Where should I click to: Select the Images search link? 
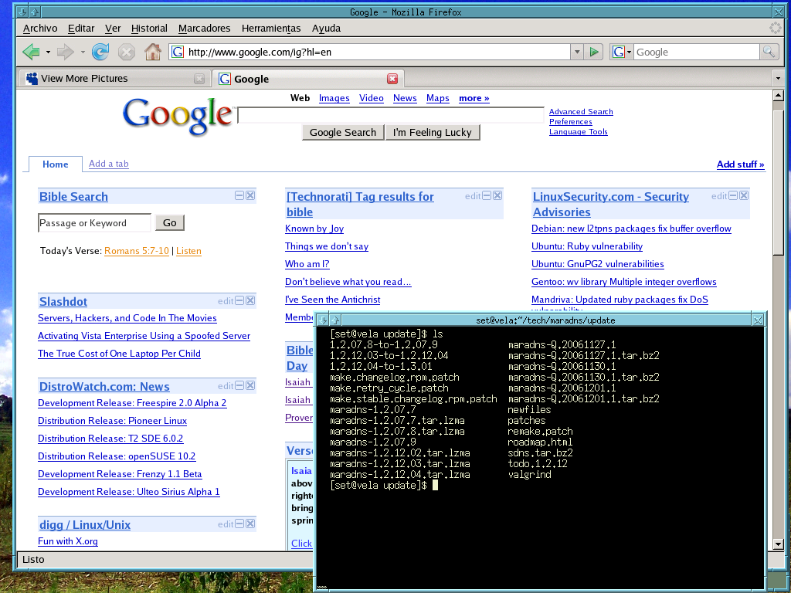tap(334, 98)
